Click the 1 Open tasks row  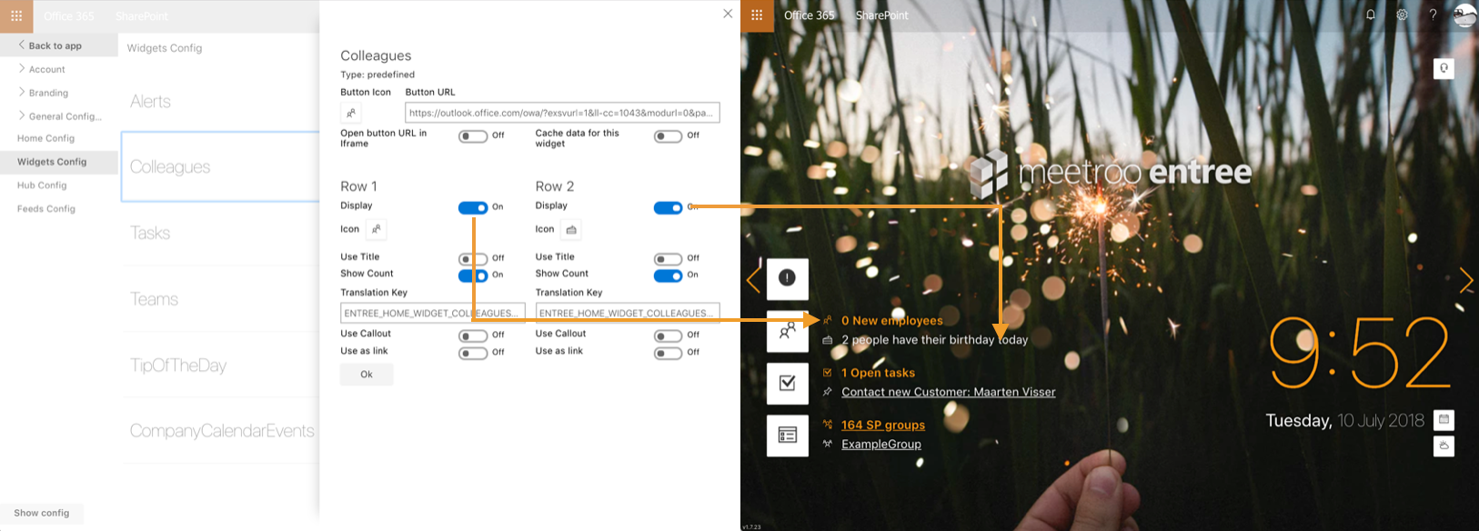(869, 373)
